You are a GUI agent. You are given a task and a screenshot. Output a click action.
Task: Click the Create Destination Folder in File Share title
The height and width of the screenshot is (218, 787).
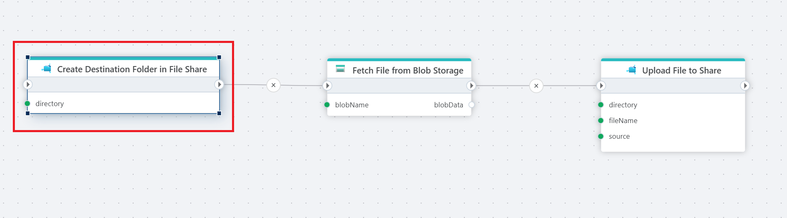point(132,69)
